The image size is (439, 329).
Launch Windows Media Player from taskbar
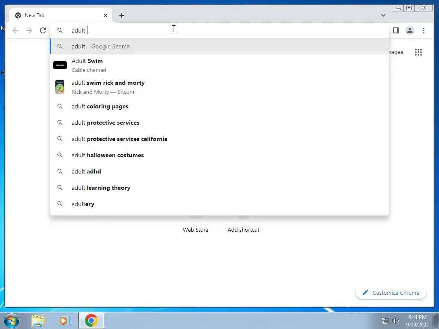click(63, 320)
